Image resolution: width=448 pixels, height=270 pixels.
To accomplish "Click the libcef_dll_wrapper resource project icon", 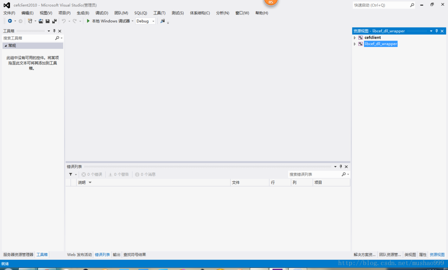I will coord(360,44).
